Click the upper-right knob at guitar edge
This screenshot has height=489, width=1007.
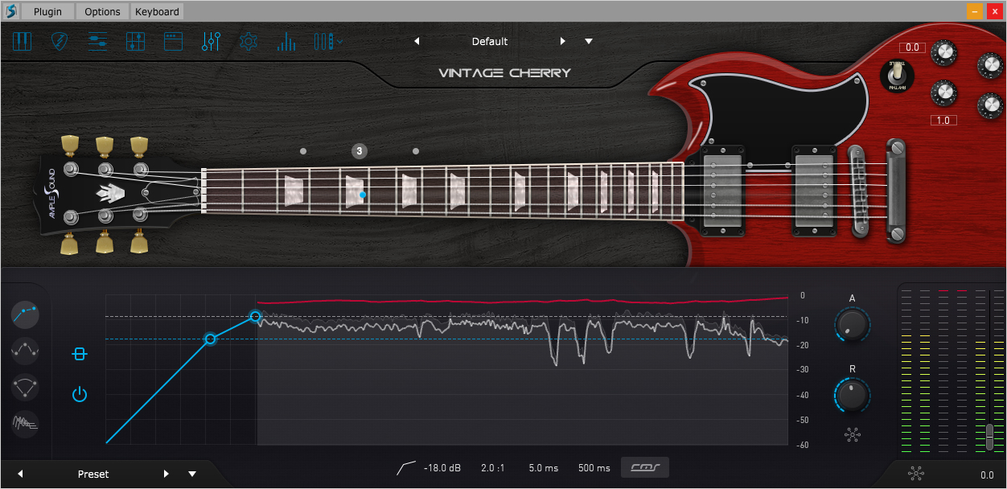click(990, 66)
